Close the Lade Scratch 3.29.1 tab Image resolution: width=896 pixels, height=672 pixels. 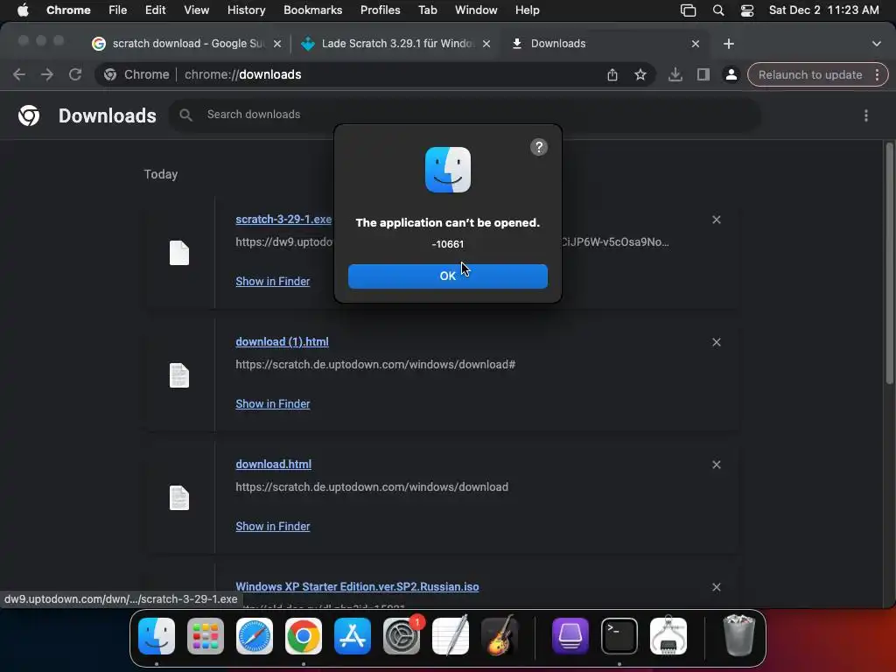(486, 44)
